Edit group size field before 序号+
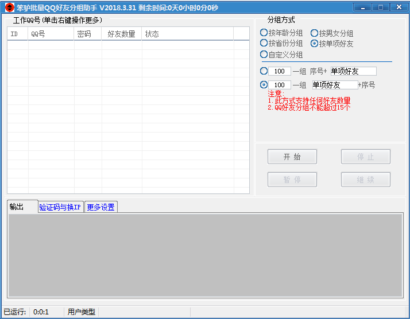This screenshot has height=319, width=410. click(280, 71)
